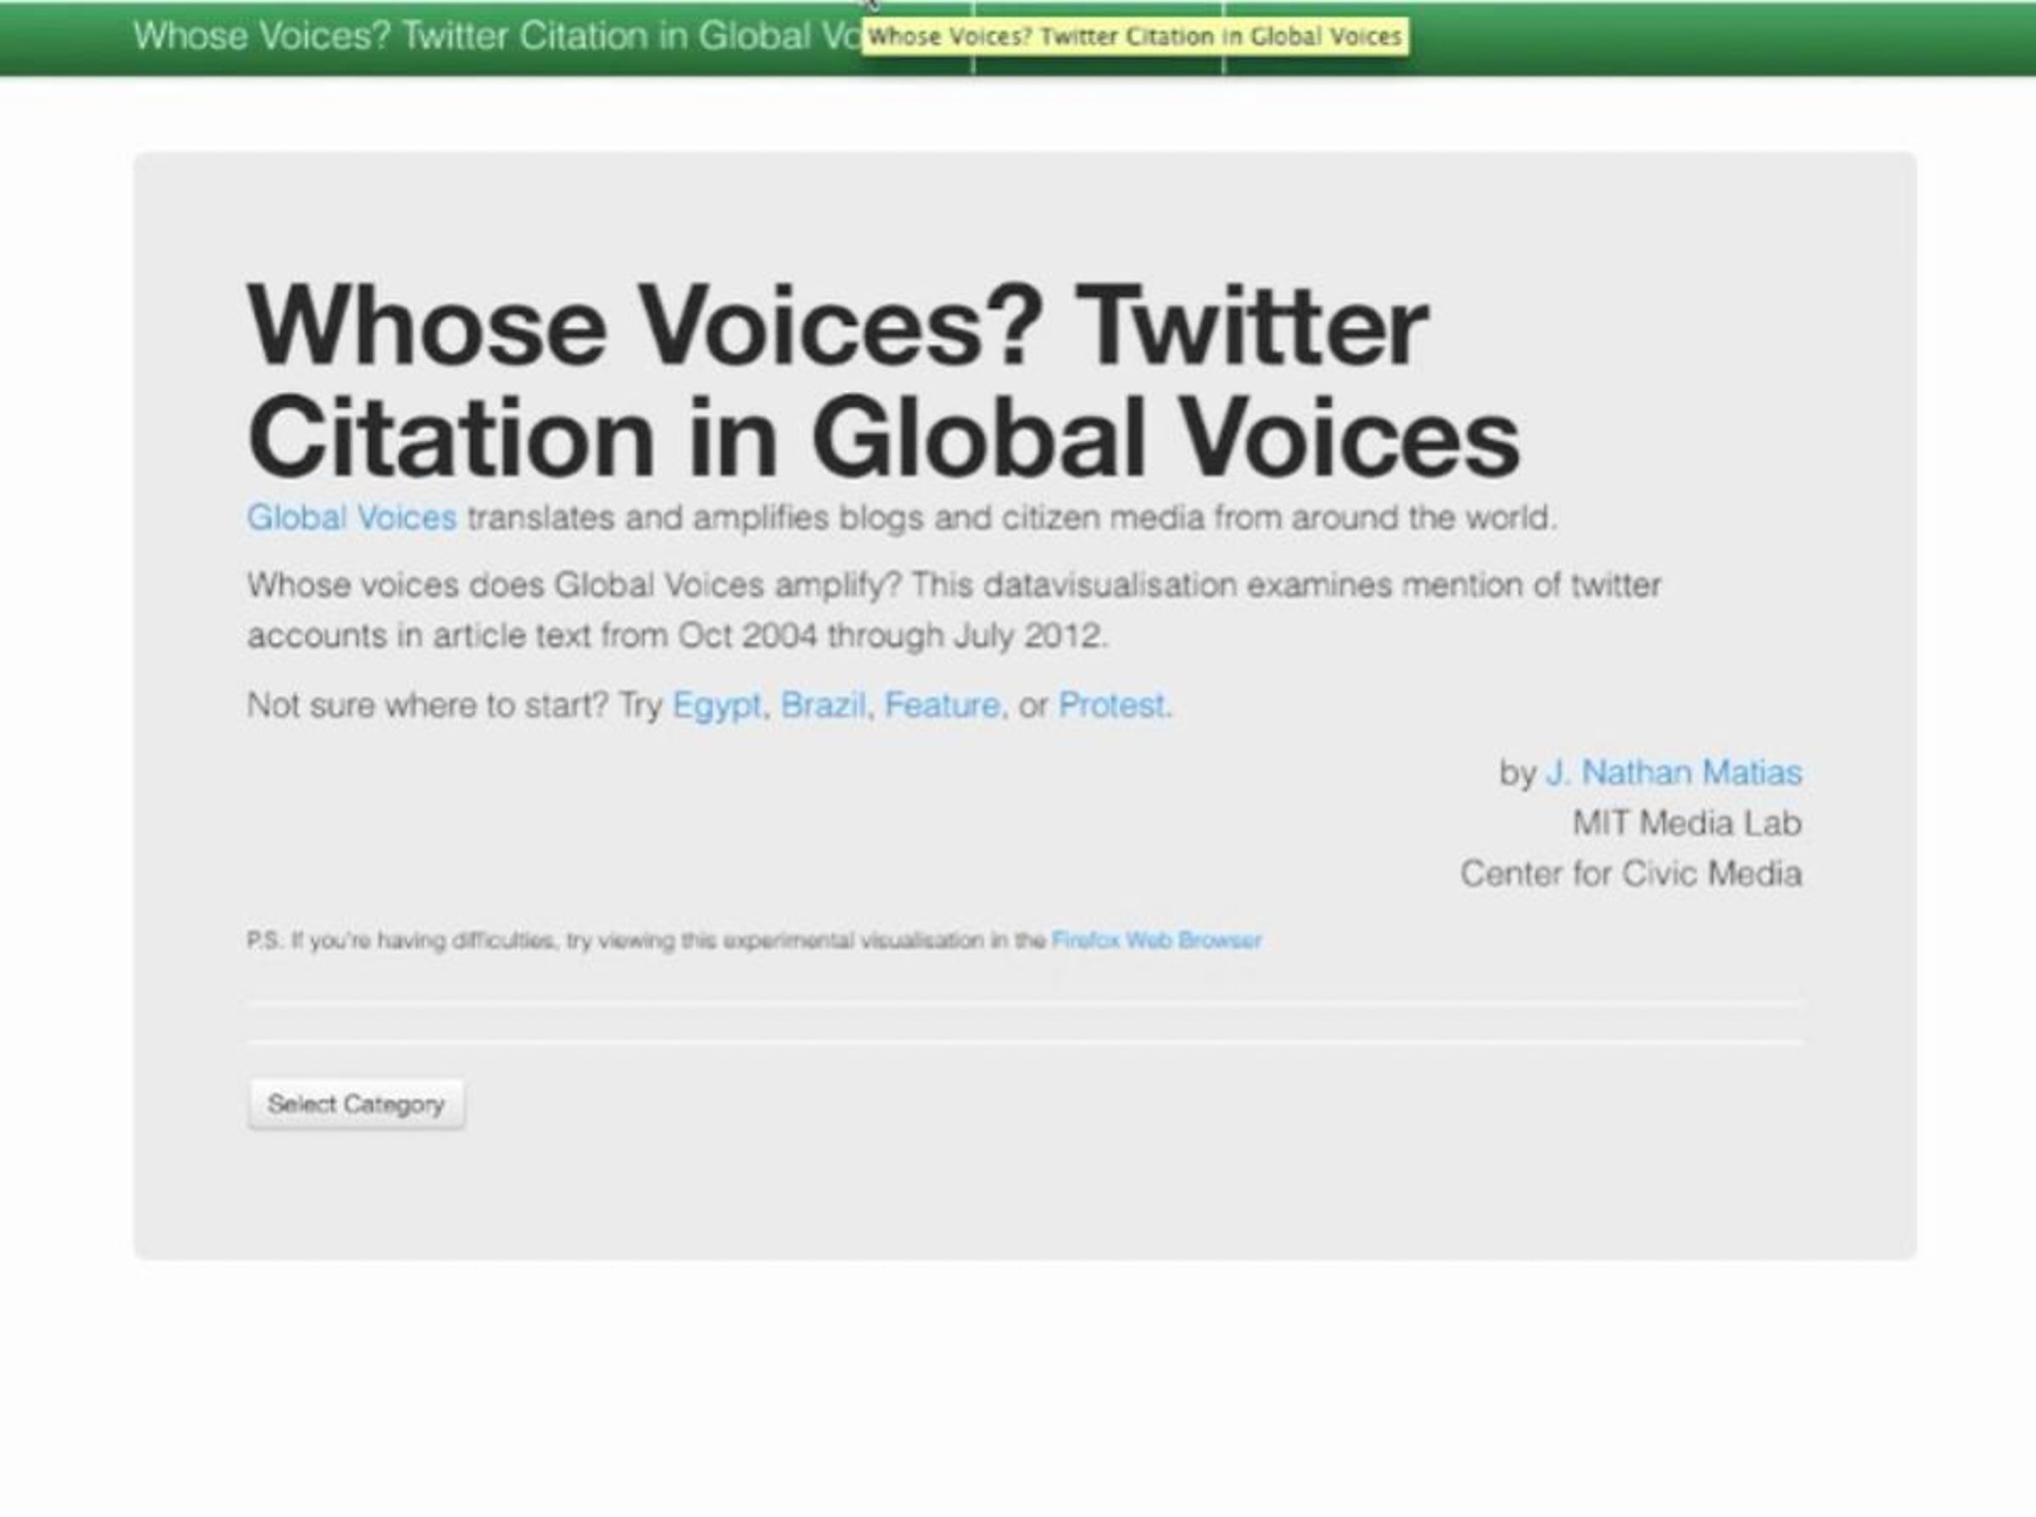Click the green navbar site title
The width and height of the screenshot is (2036, 1517).
click(496, 36)
